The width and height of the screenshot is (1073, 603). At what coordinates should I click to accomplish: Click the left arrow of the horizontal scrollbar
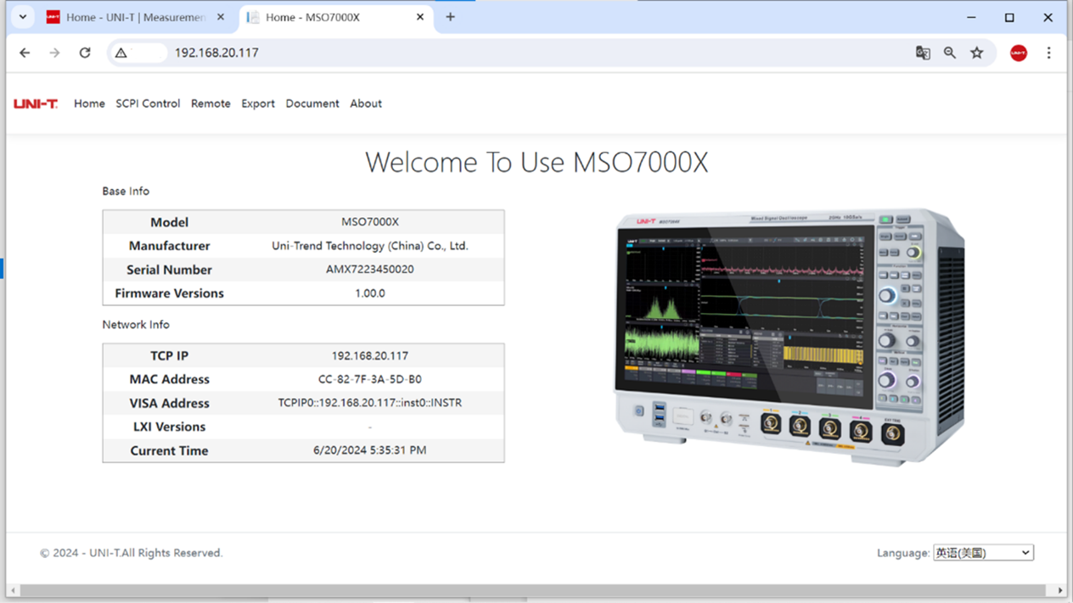[13, 590]
